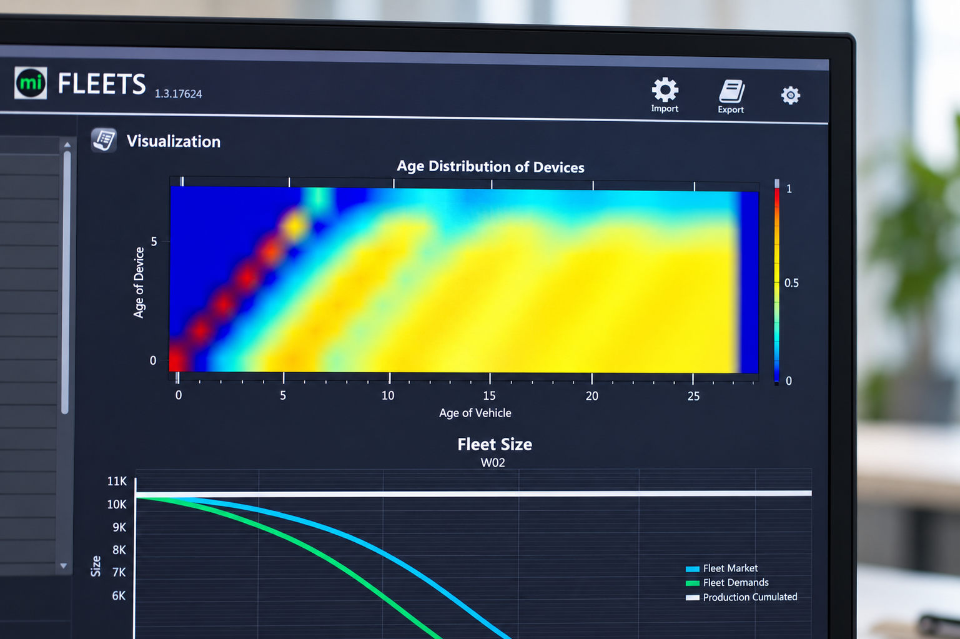Click Fleet Market legend entry
The width and height of the screenshot is (960, 639).
[721, 568]
